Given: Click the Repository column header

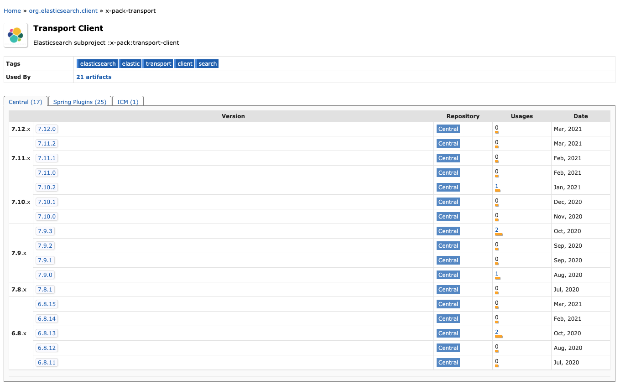Looking at the screenshot, I should point(463,116).
